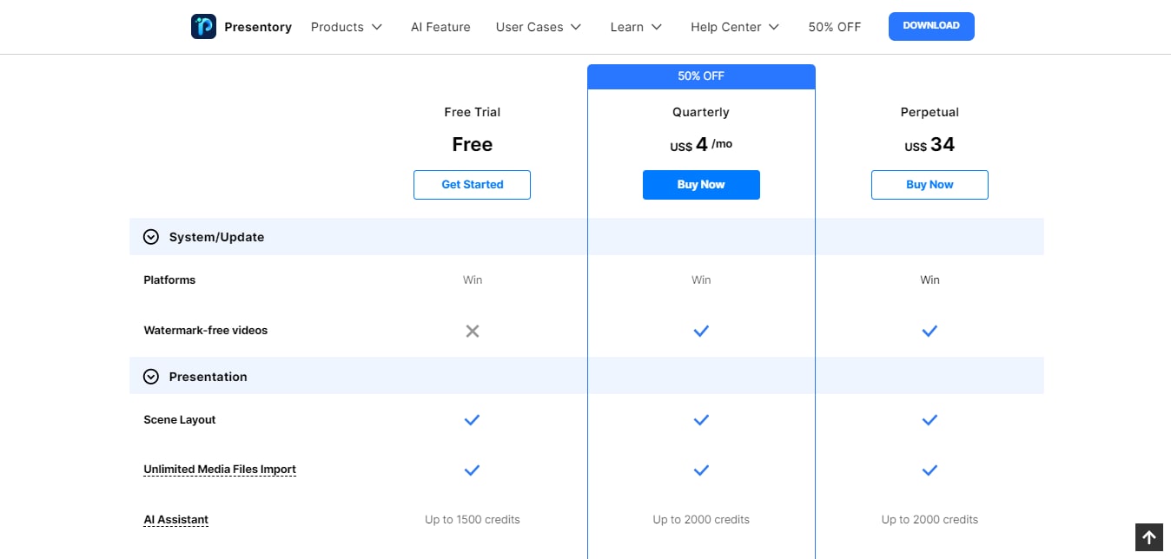Screen dimensions: 1171x559
Task: Open the Products dropdown menu
Action: [347, 27]
